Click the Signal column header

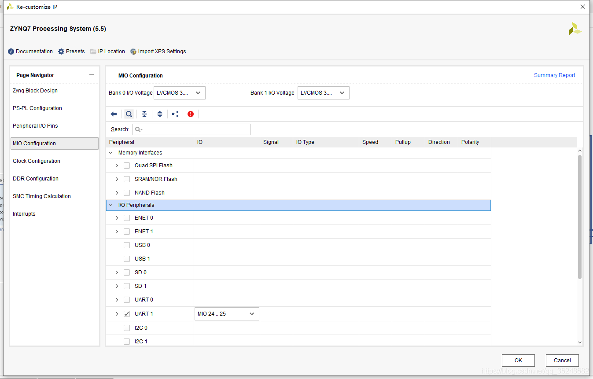click(276, 142)
